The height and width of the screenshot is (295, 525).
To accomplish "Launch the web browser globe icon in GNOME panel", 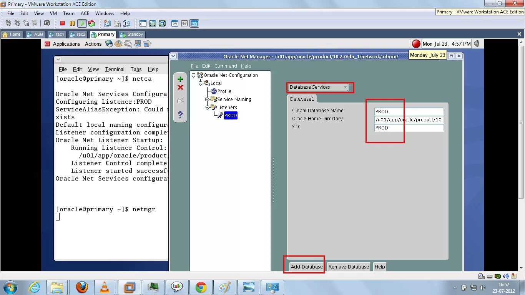I will click(x=109, y=44).
